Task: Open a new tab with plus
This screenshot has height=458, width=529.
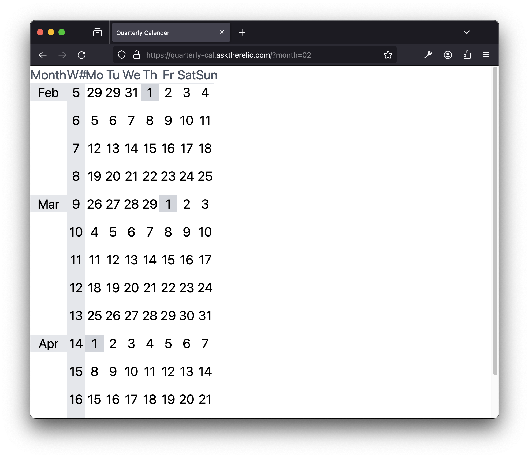Action: point(242,32)
